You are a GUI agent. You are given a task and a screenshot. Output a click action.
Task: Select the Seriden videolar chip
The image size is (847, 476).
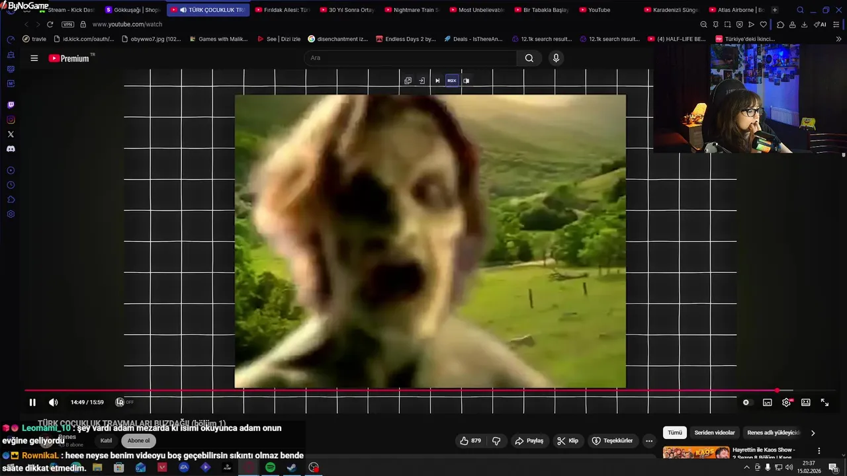[715, 433]
